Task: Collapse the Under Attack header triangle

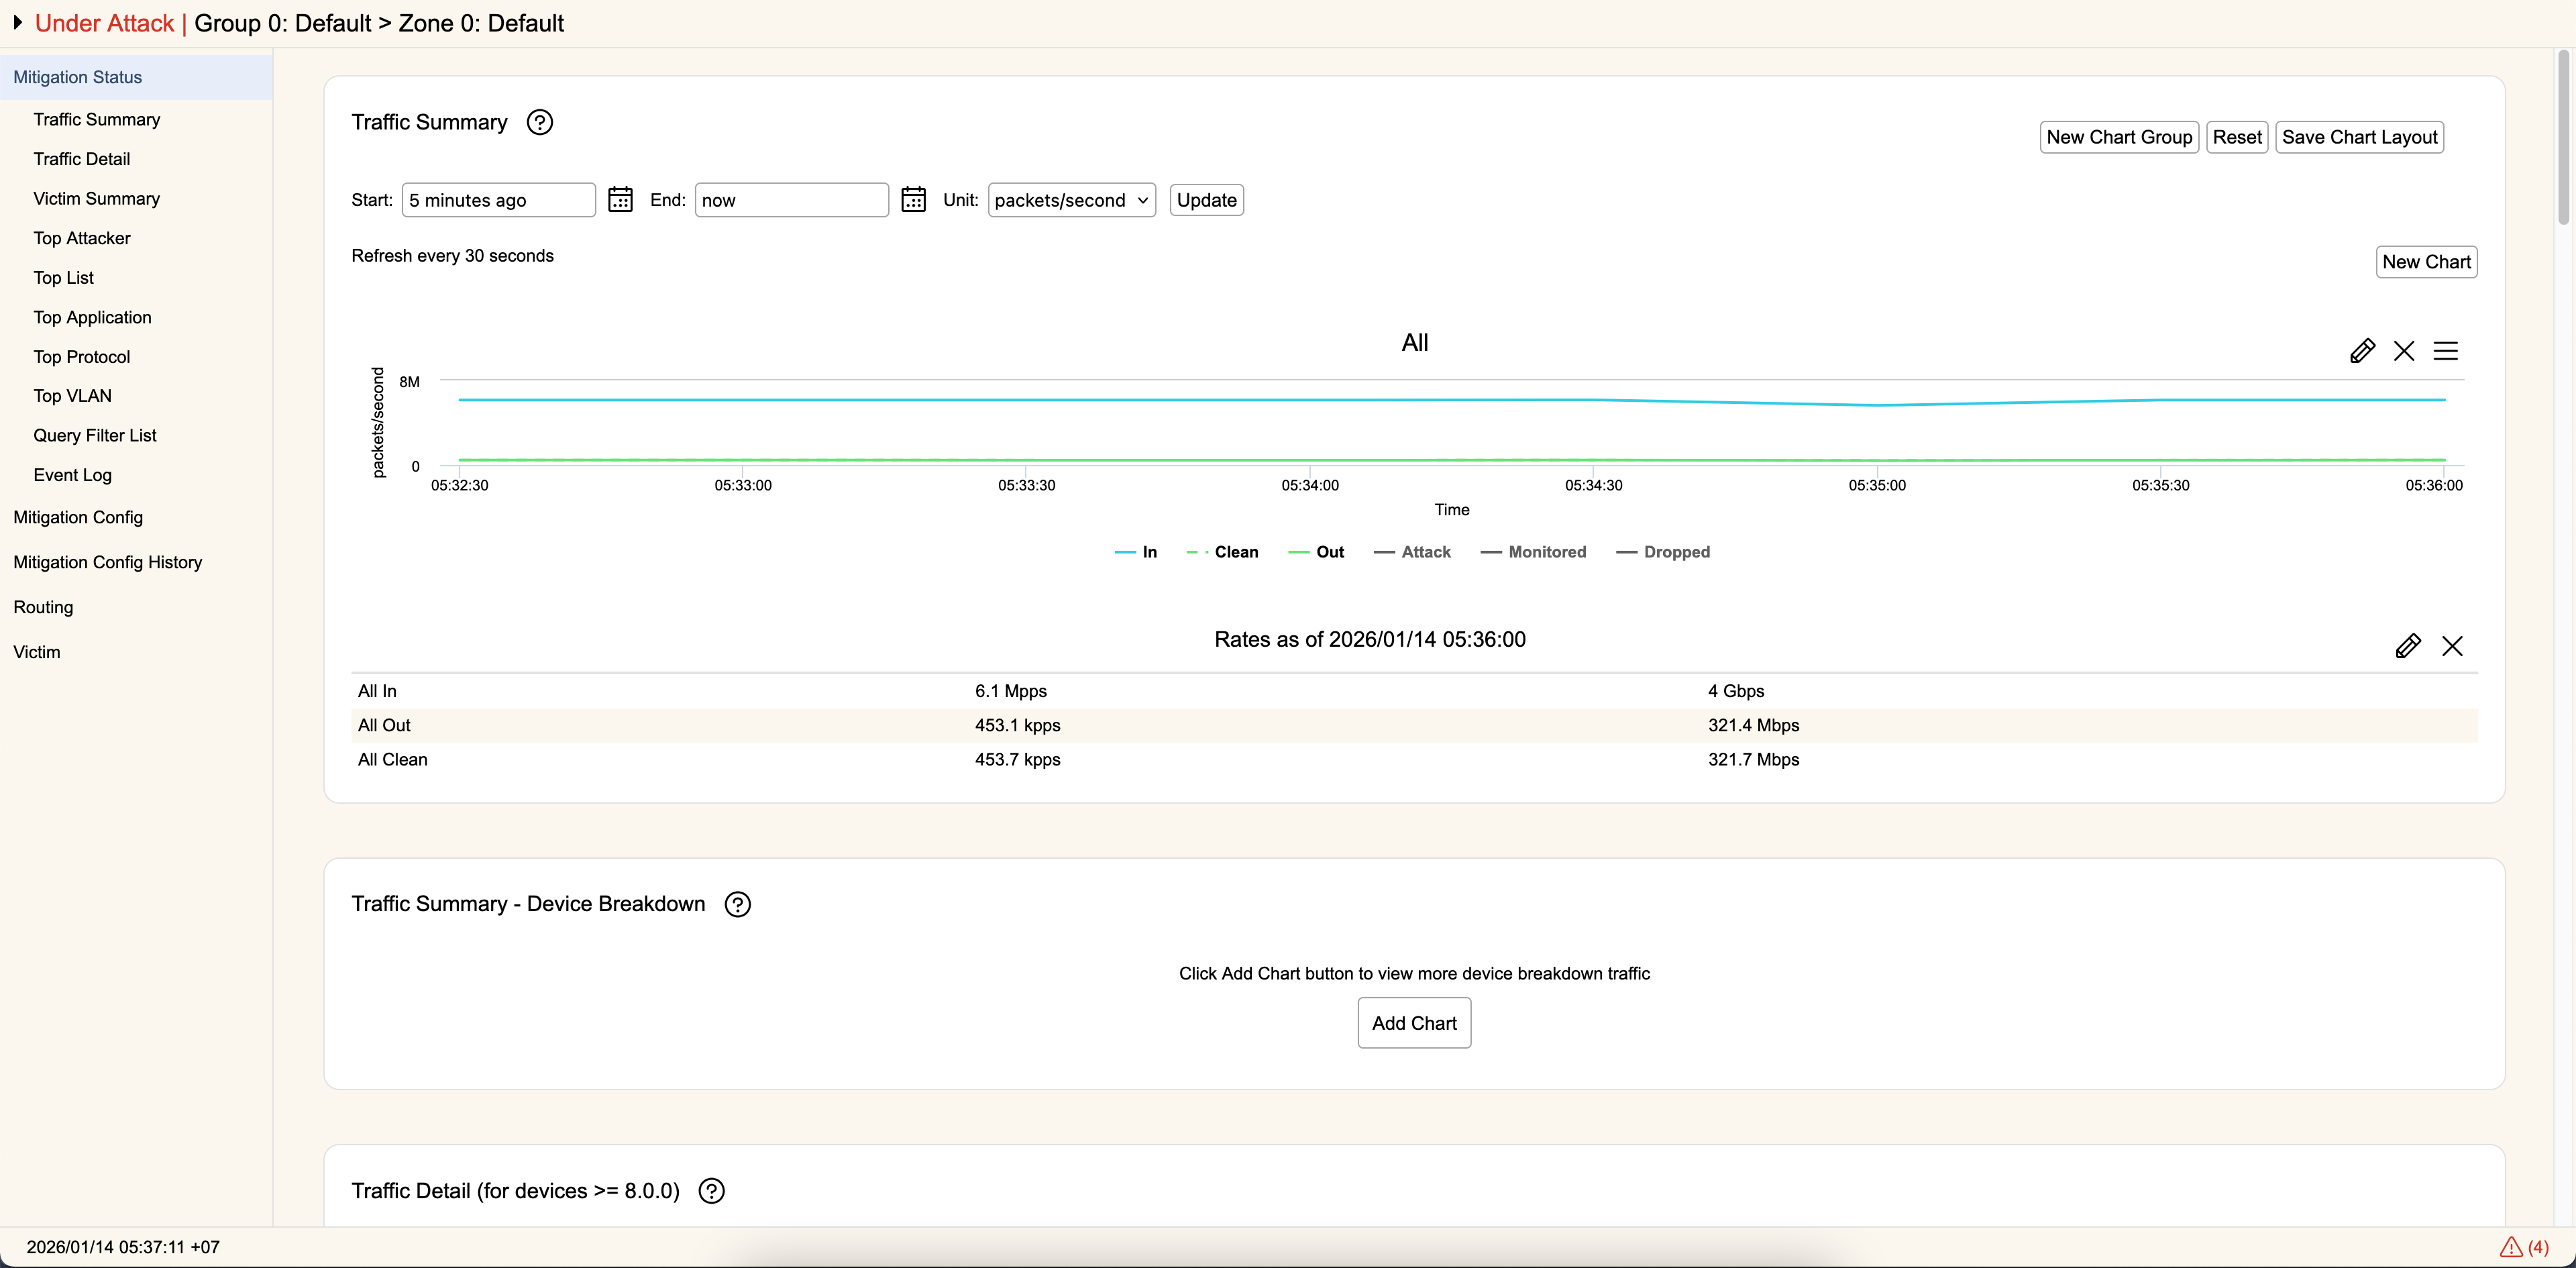Action: pyautogui.click(x=17, y=22)
